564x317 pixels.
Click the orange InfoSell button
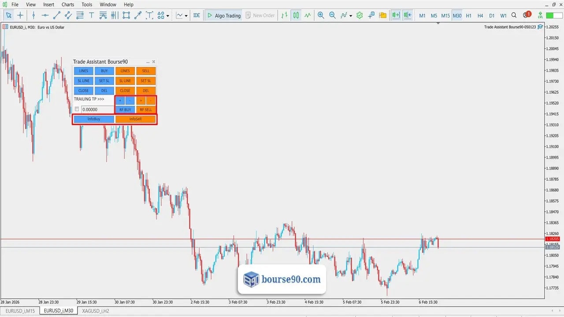click(136, 119)
